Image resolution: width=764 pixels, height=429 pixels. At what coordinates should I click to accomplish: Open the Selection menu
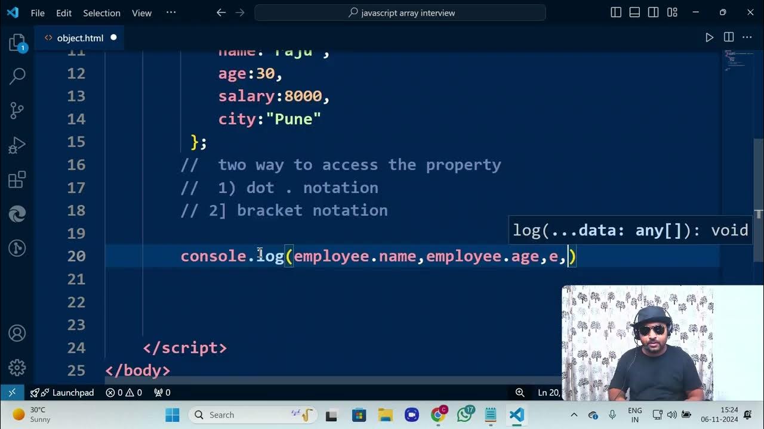(101, 13)
